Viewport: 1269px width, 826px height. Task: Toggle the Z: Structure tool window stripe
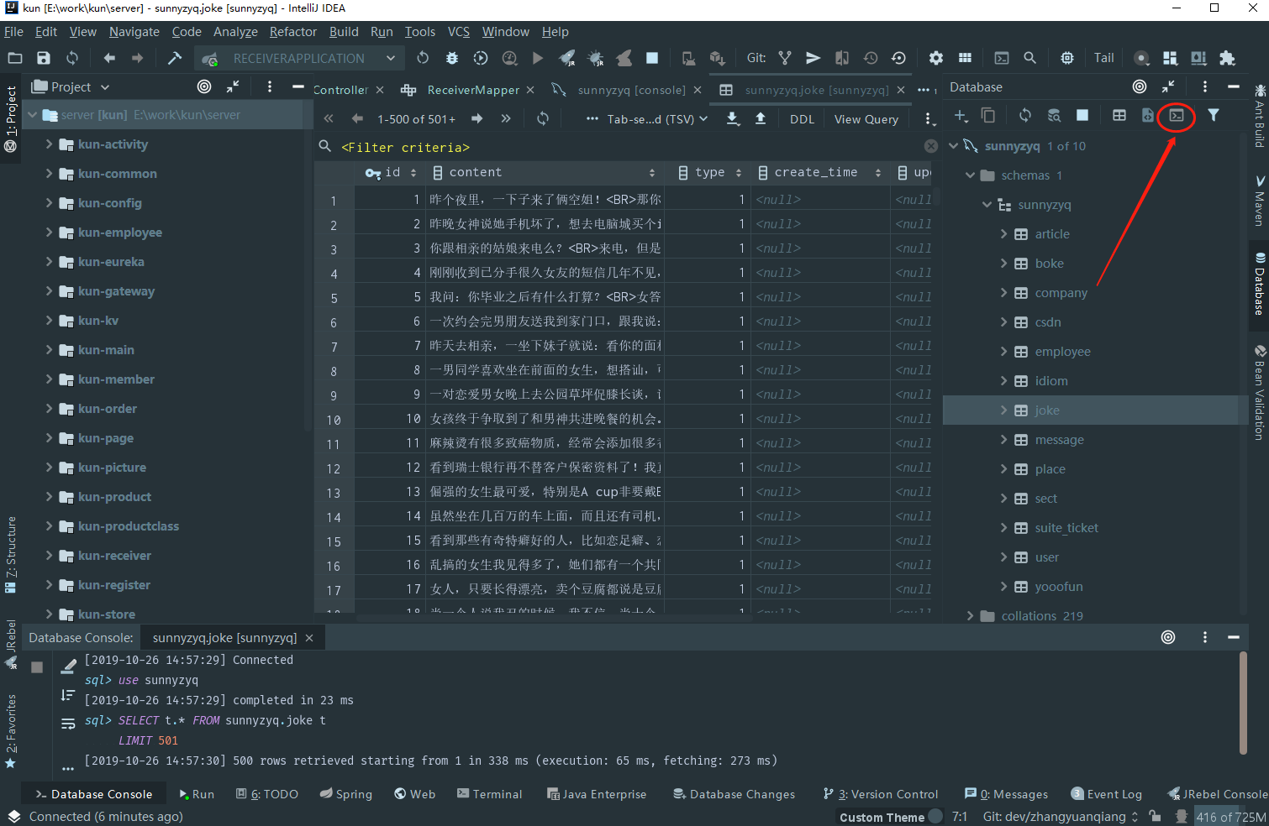pyautogui.click(x=11, y=555)
